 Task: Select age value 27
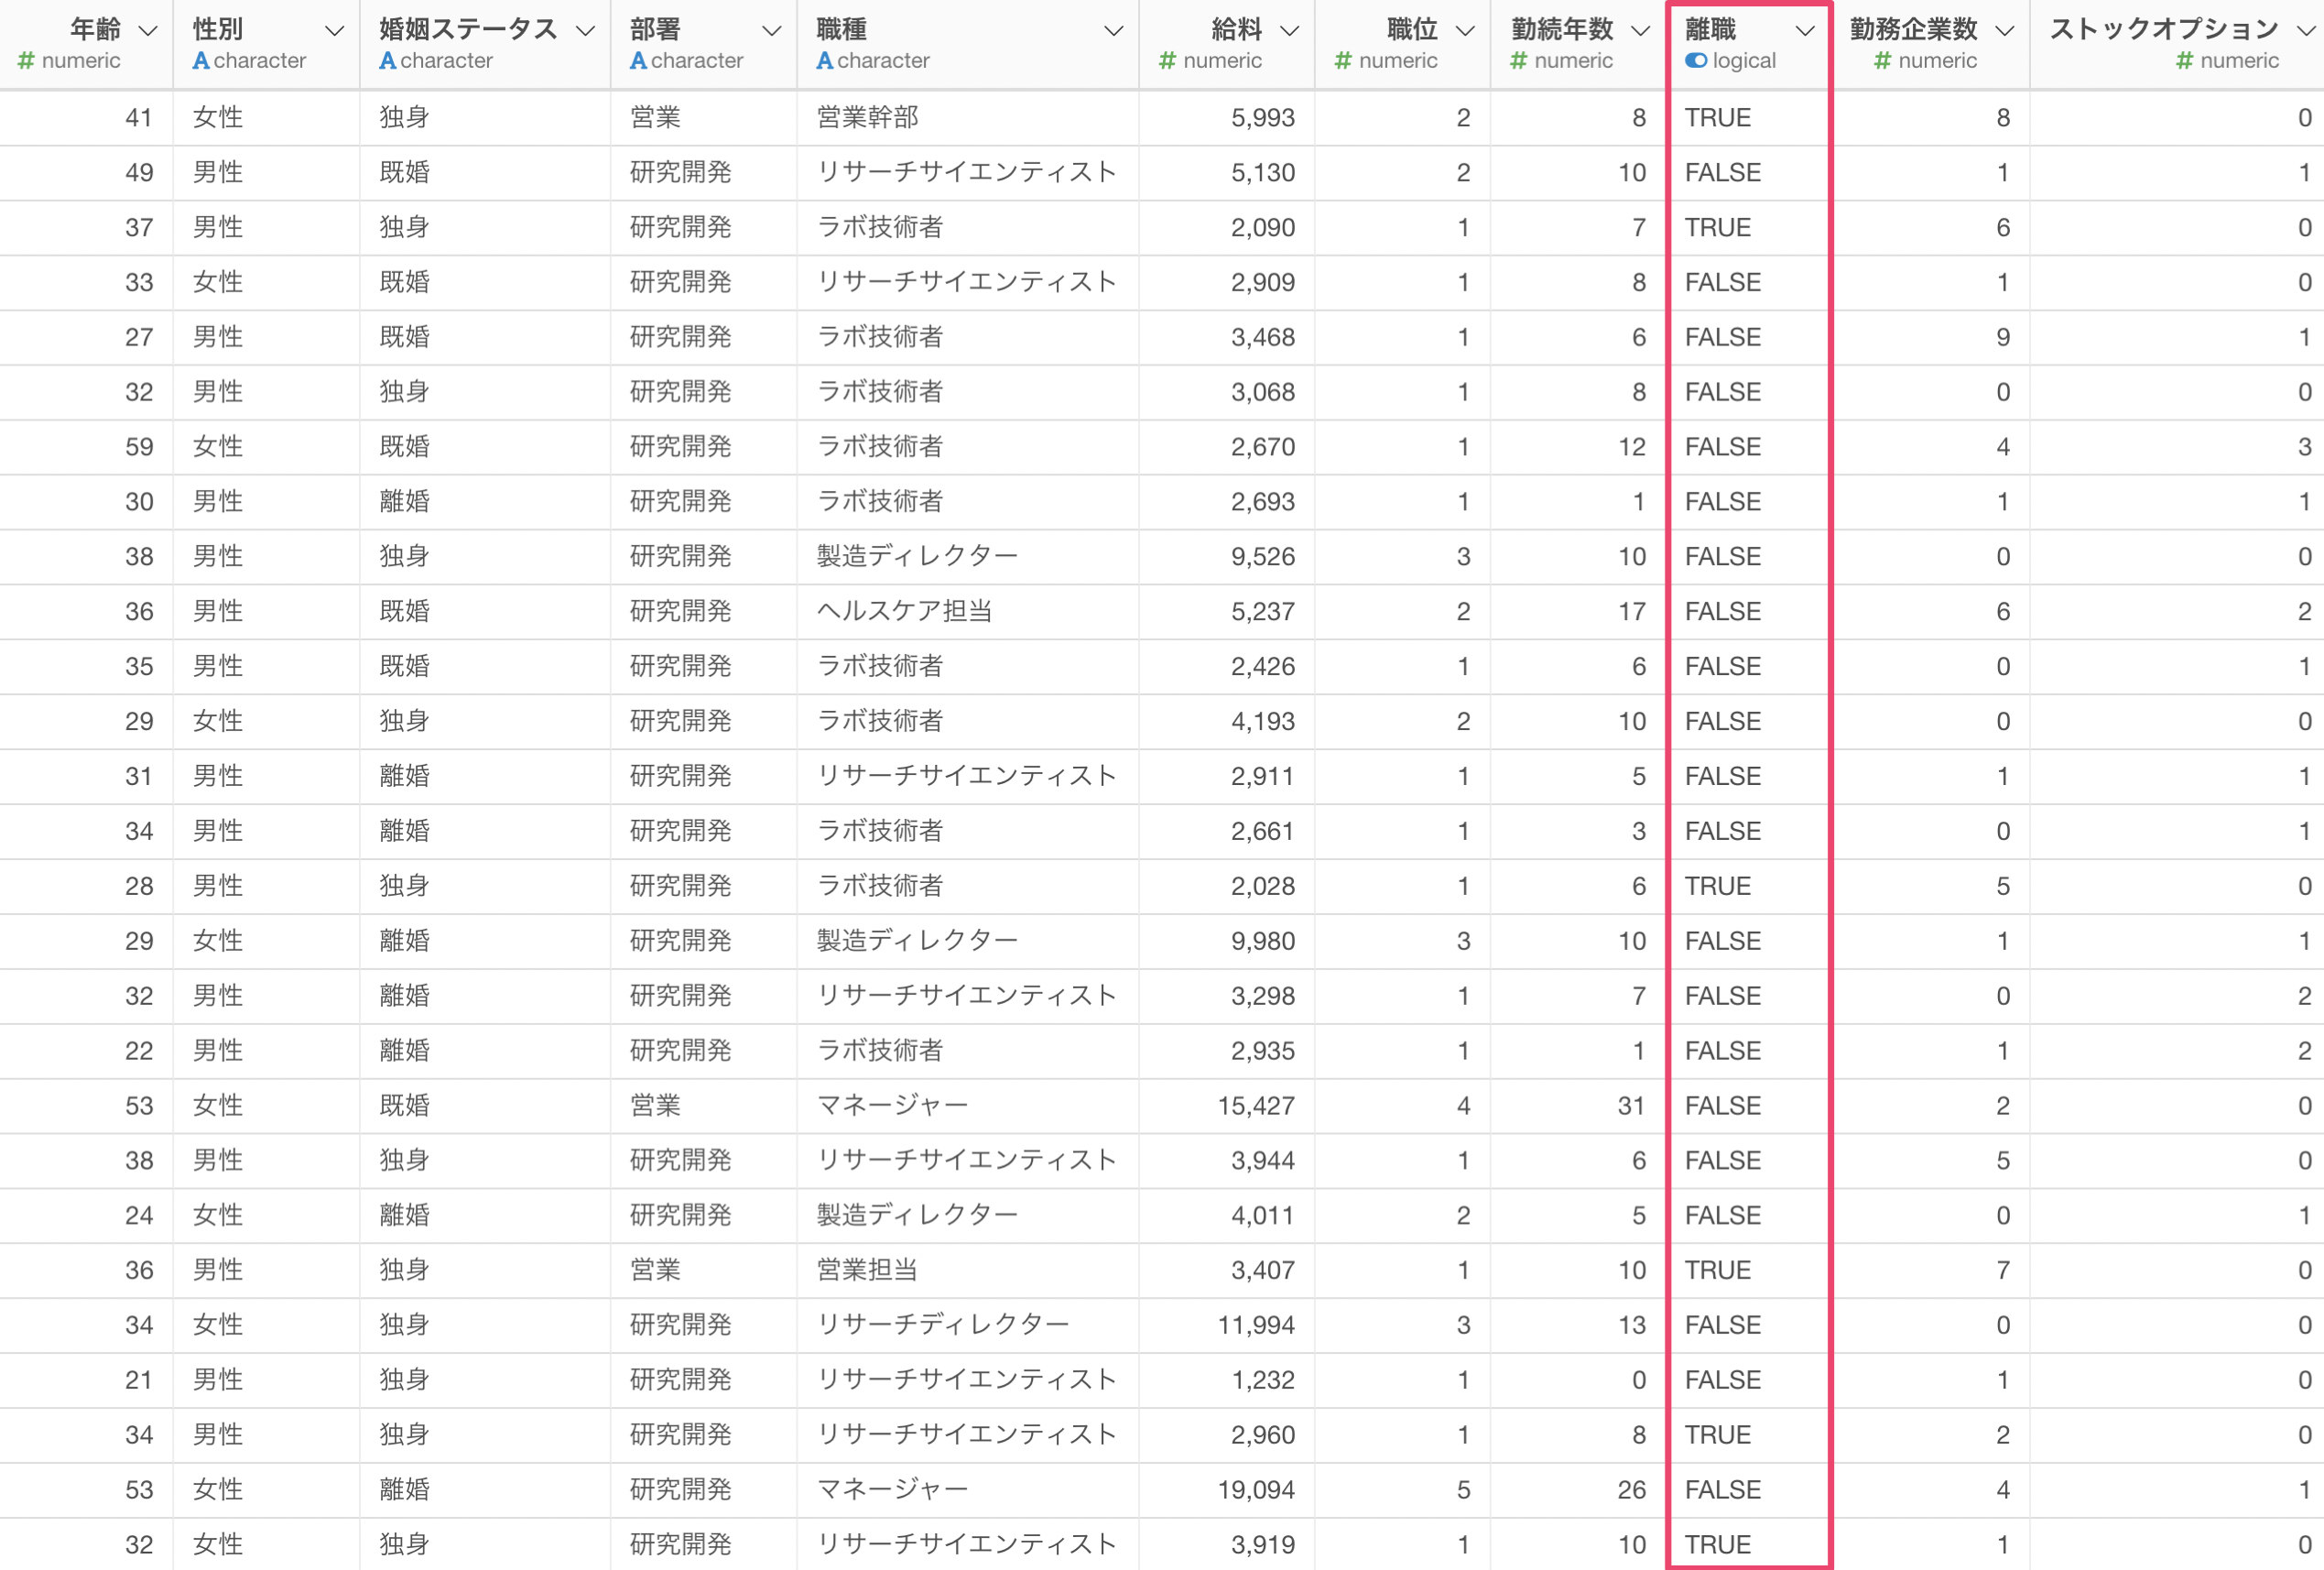click(x=139, y=337)
